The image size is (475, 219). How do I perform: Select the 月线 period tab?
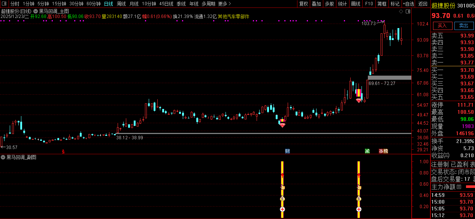(134, 4)
